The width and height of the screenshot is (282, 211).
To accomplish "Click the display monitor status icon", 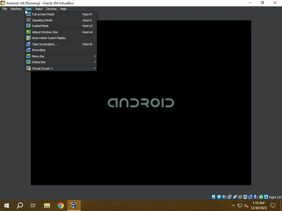I will (x=245, y=197).
